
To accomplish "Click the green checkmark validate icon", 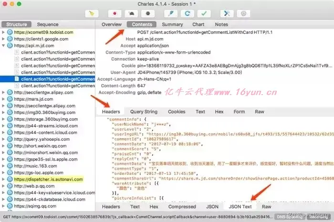I will [204, 14].
